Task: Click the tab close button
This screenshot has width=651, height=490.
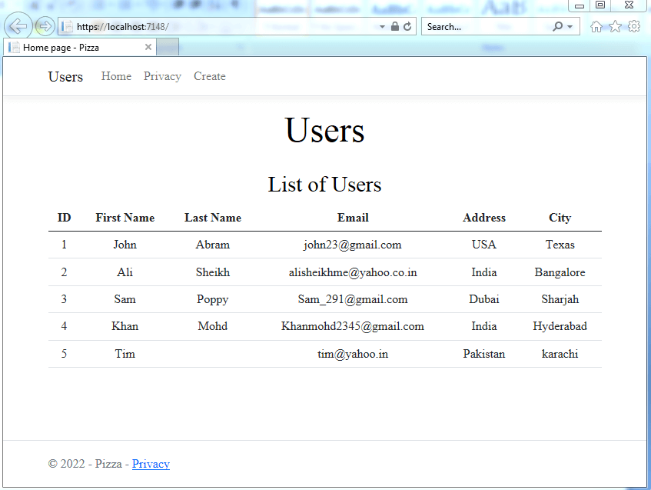Action: click(x=148, y=46)
